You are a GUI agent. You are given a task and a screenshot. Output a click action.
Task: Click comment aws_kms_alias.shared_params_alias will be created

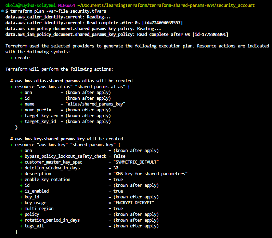pyautogui.click(x=71, y=81)
